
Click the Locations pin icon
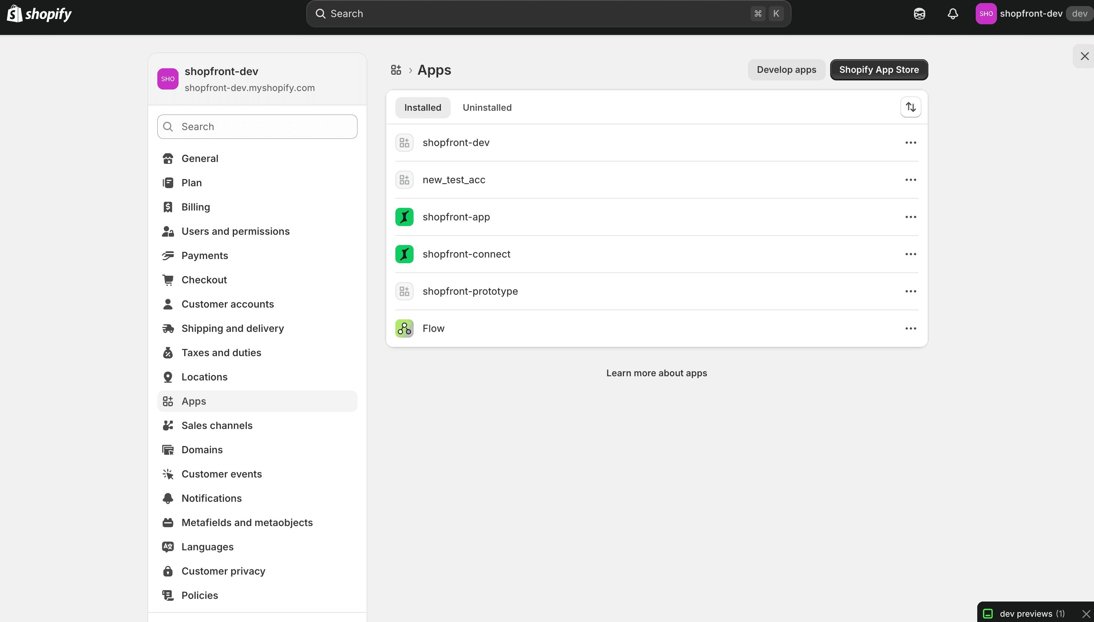168,377
